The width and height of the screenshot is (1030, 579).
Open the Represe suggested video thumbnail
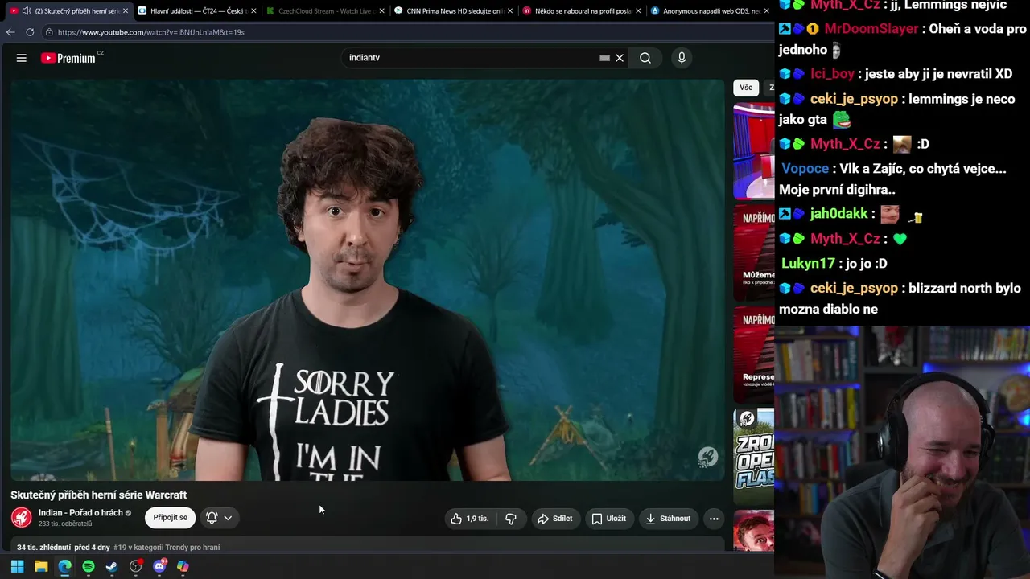(x=754, y=355)
